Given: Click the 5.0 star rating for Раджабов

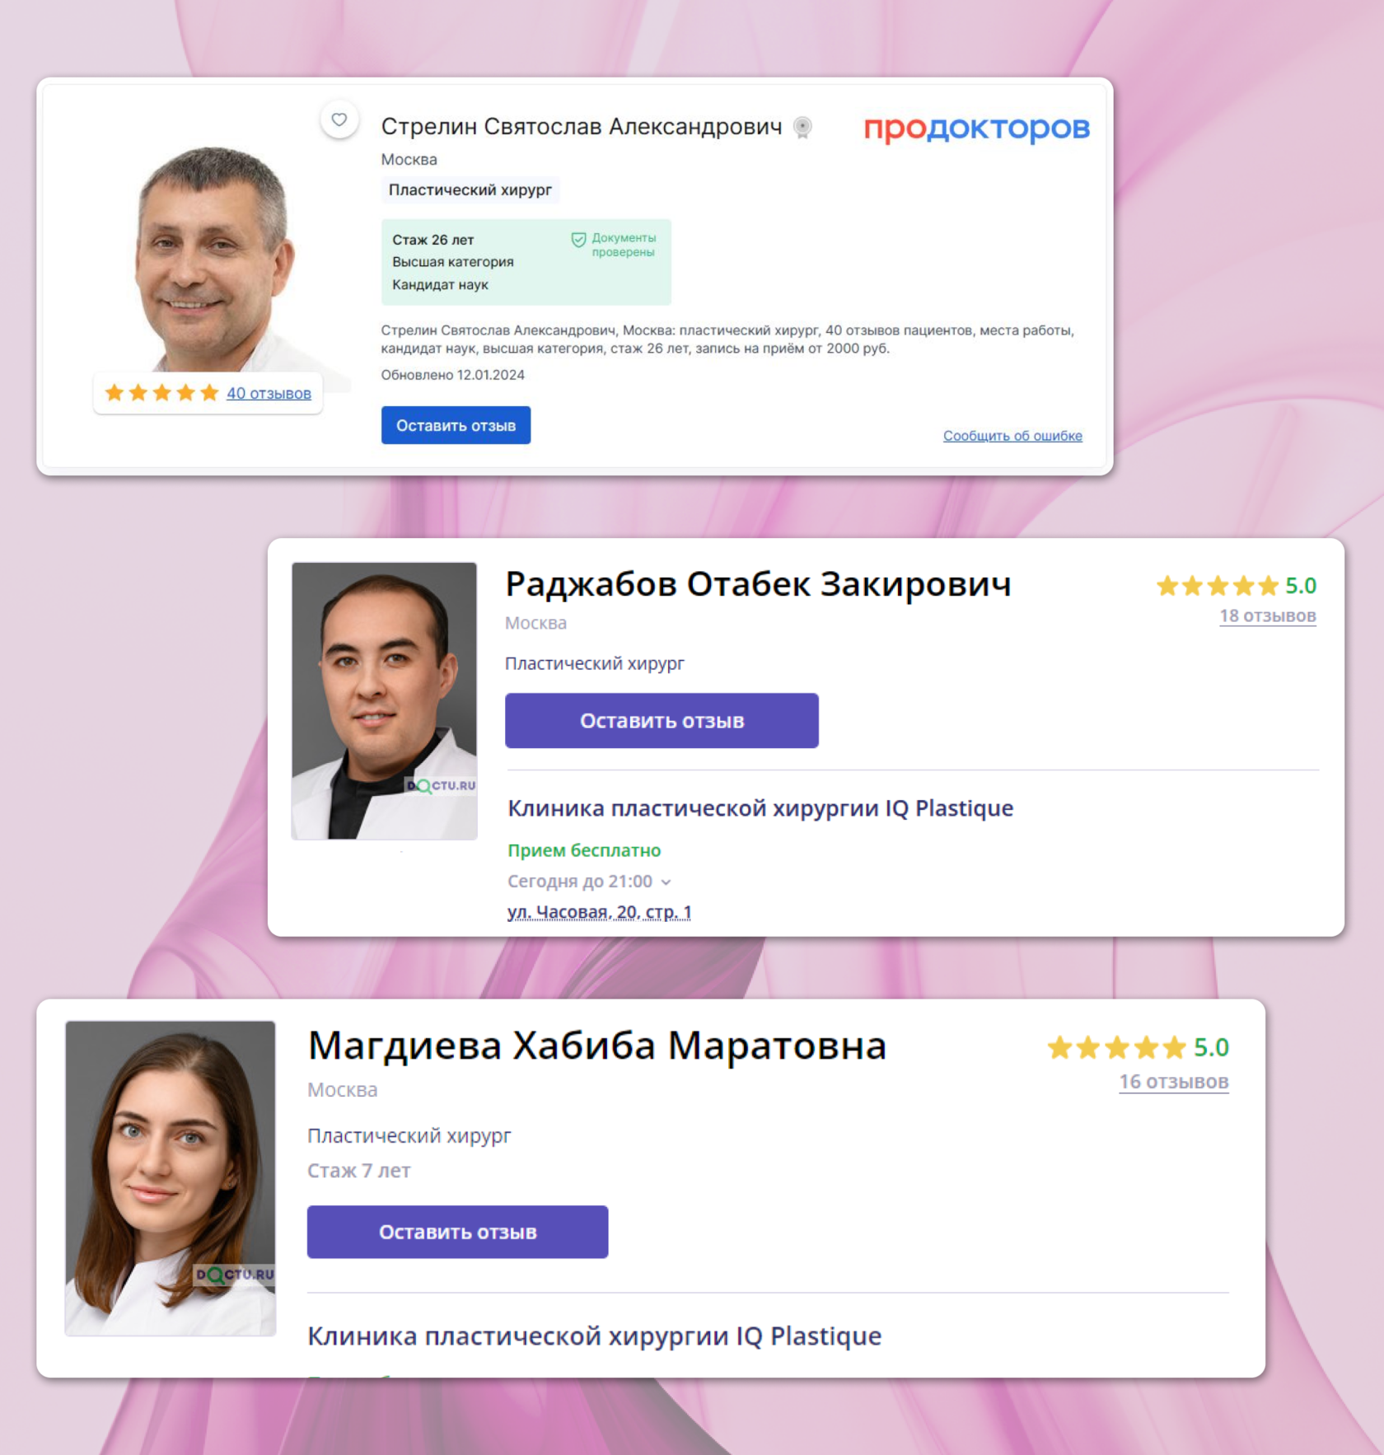Looking at the screenshot, I should click(x=1236, y=586).
